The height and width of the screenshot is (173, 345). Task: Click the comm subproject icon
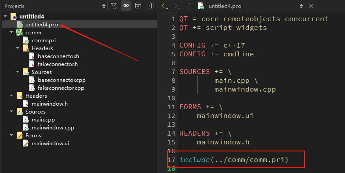[20, 33]
